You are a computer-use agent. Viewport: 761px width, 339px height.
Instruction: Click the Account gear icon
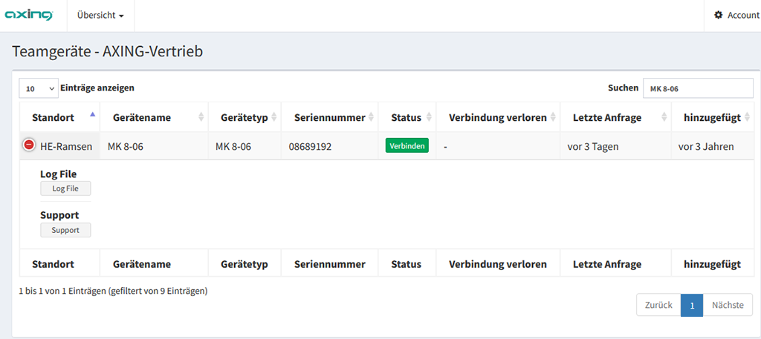pyautogui.click(x=719, y=15)
